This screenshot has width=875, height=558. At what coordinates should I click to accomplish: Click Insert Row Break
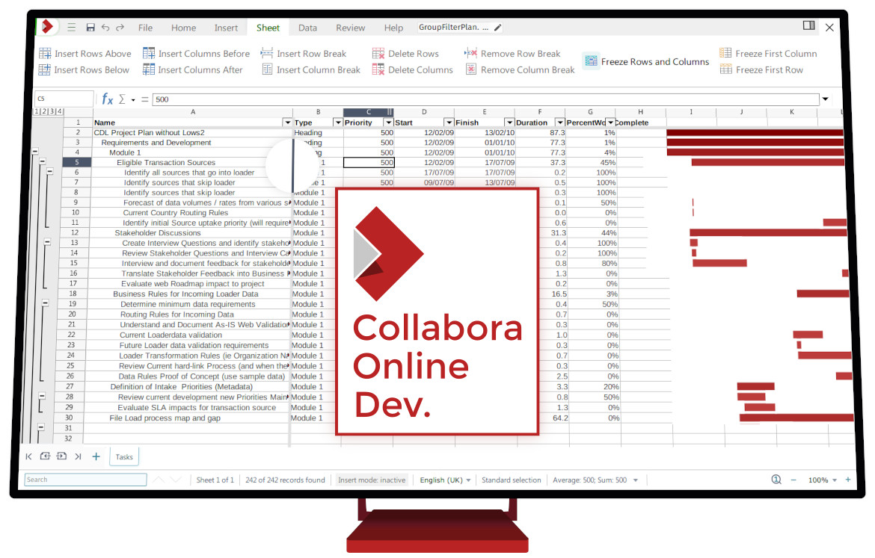[304, 54]
